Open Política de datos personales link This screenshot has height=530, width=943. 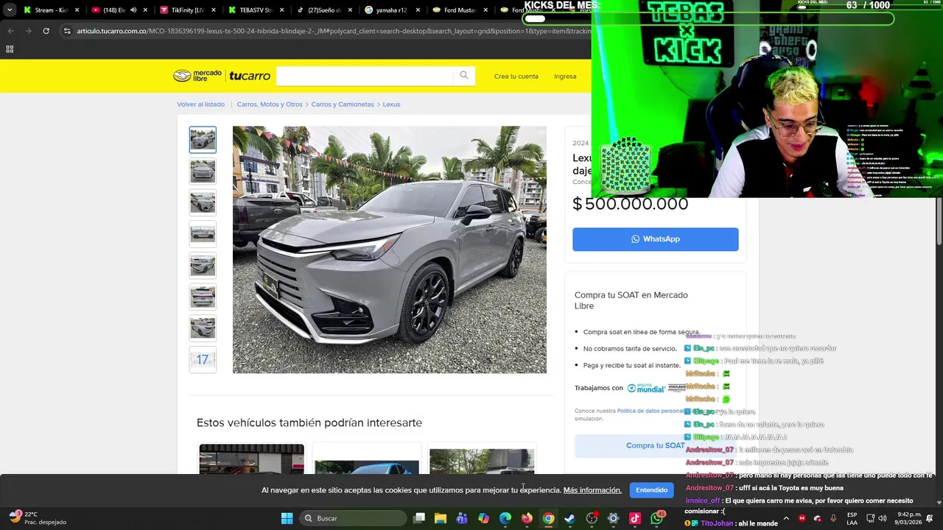(651, 411)
